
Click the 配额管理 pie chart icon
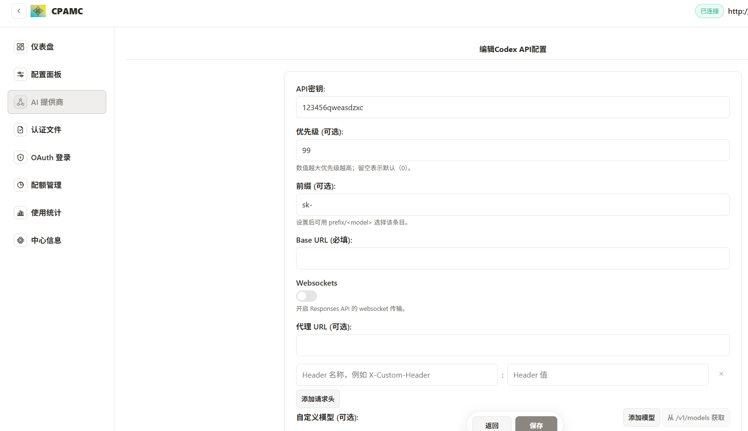point(20,185)
